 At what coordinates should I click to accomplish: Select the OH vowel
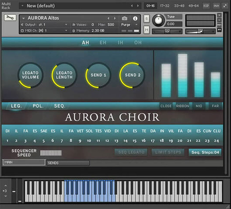point(138,43)
